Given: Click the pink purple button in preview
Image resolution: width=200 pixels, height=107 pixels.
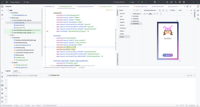Looking at the screenshot, I should (167, 55).
